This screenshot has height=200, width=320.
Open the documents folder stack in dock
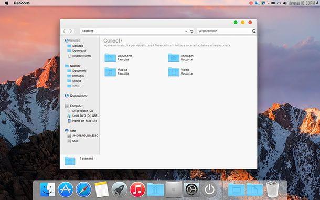pos(254,190)
